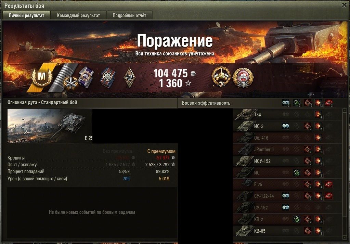Click the assist icon in efficiency header
The image size is (350, 244).
[297, 103]
